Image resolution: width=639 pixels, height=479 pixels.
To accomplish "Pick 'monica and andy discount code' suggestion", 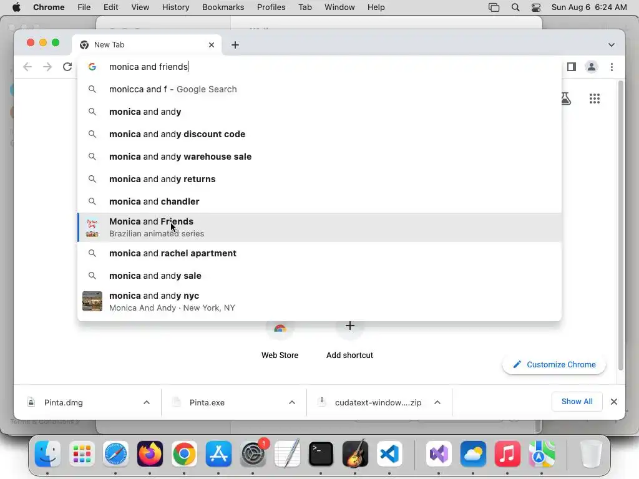I will [319, 134].
